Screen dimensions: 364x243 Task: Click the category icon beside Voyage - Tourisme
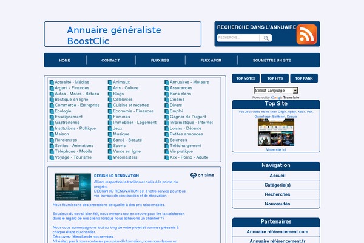tap(52, 157)
